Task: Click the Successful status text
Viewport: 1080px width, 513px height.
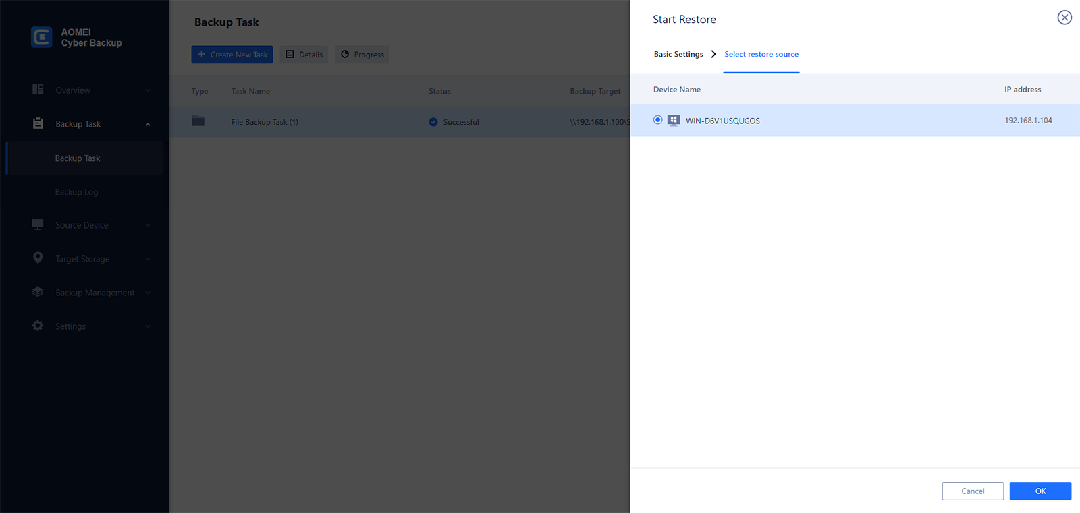Action: click(461, 122)
